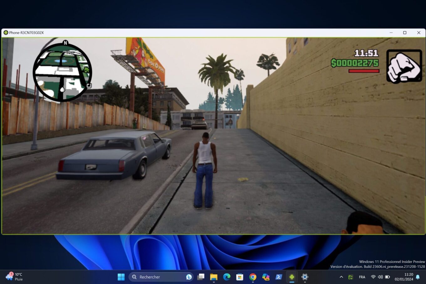Open the weather widget showing 10°C Pluie
The image size is (426, 284).
coord(14,277)
